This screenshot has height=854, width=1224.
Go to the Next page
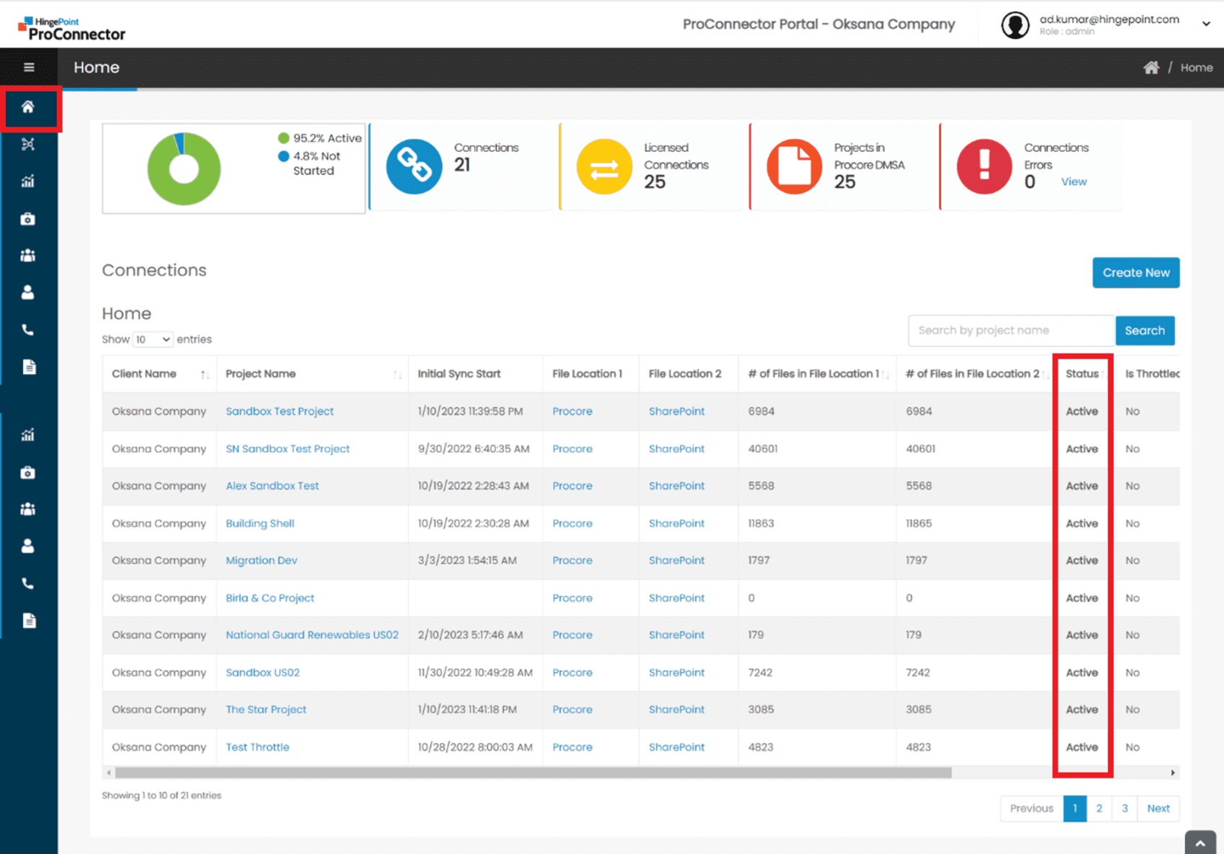(1158, 808)
